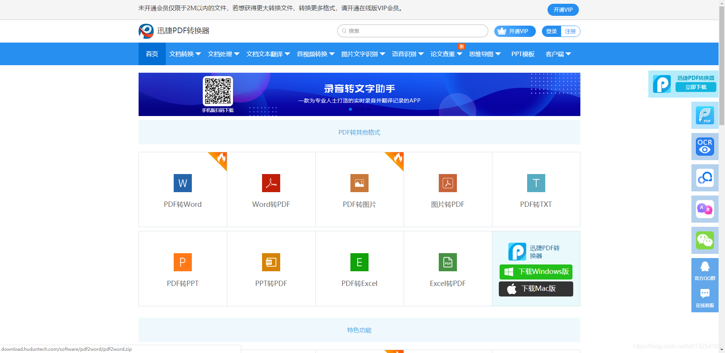
Task: Expand the 思维导图 dropdown menu
Action: (485, 54)
